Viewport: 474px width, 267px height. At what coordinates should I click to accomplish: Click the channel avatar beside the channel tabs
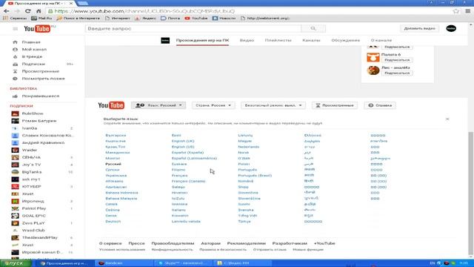tap(165, 40)
